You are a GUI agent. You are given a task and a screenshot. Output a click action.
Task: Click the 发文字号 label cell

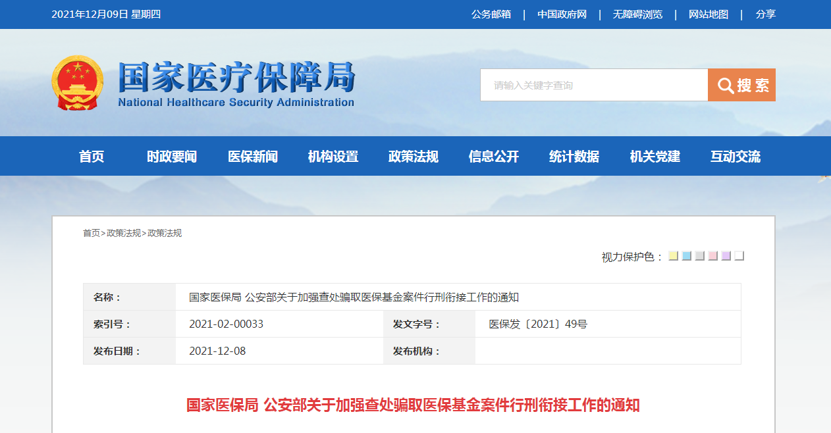pyautogui.click(x=429, y=324)
